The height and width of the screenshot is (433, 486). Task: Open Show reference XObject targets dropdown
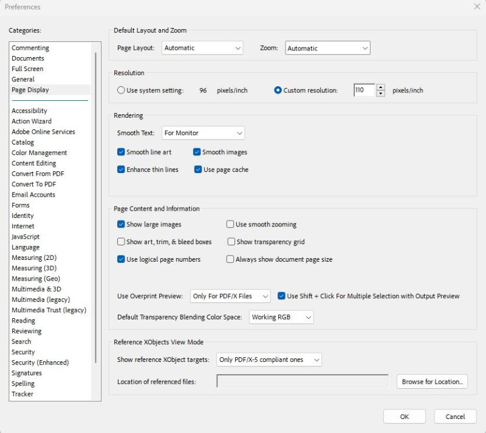(x=269, y=360)
